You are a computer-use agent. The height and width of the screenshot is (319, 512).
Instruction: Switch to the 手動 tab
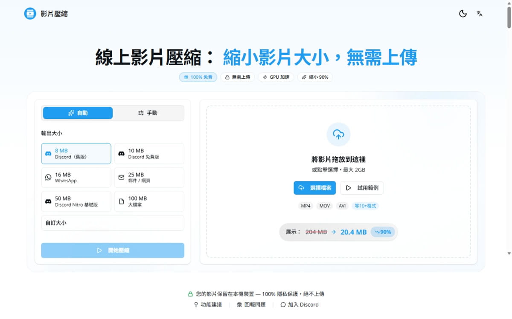point(148,113)
